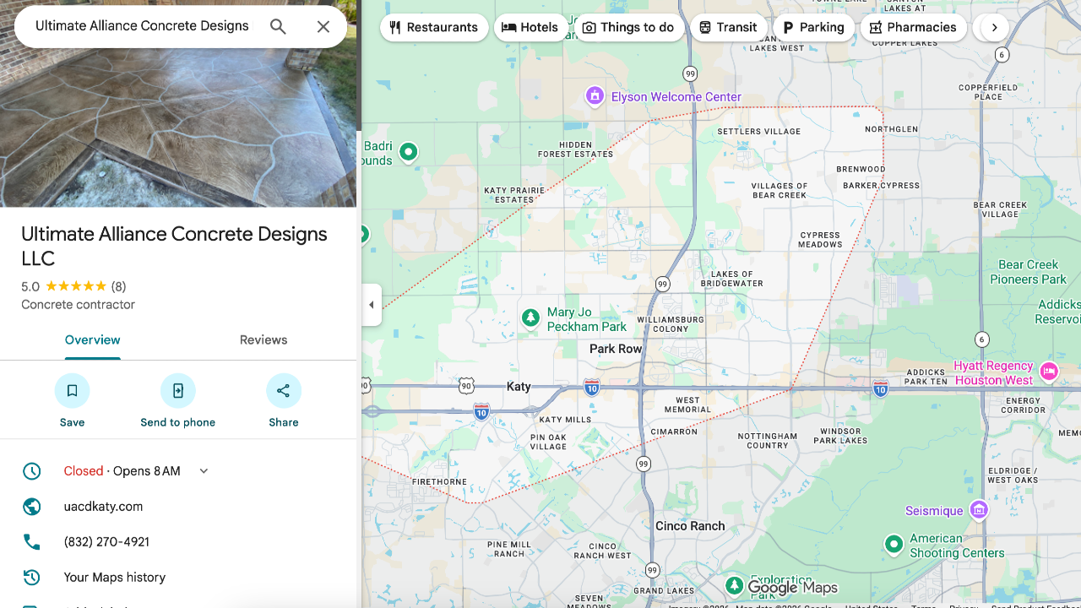The width and height of the screenshot is (1081, 608).
Task: Click the Exploration Park tree pin
Action: click(735, 586)
